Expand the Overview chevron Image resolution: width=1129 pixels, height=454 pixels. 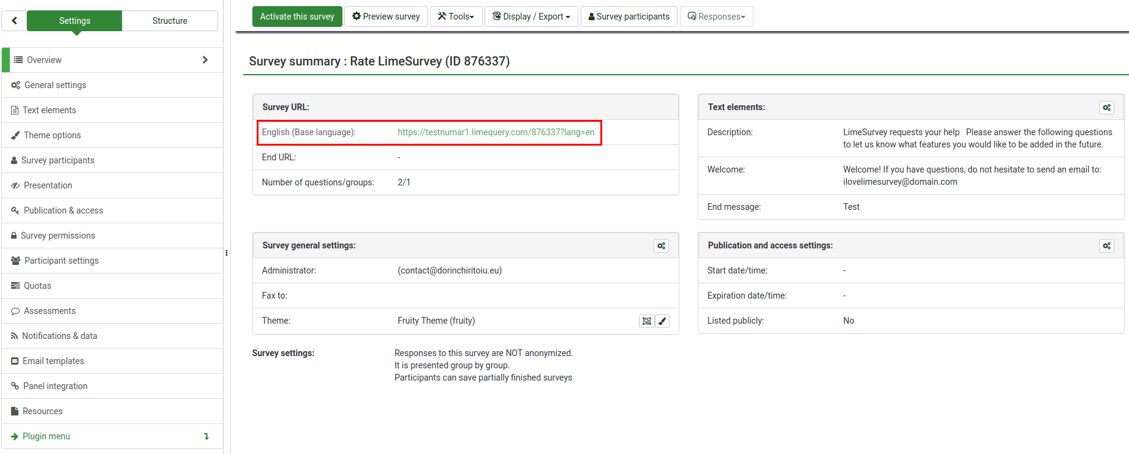tap(205, 60)
